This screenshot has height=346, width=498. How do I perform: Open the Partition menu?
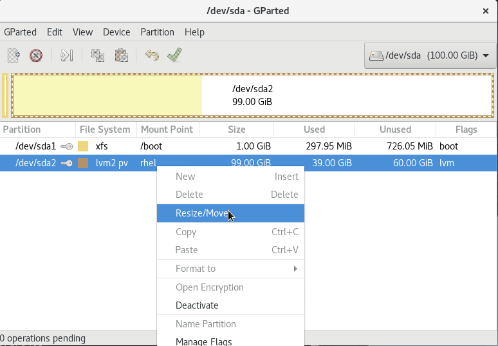click(x=157, y=32)
